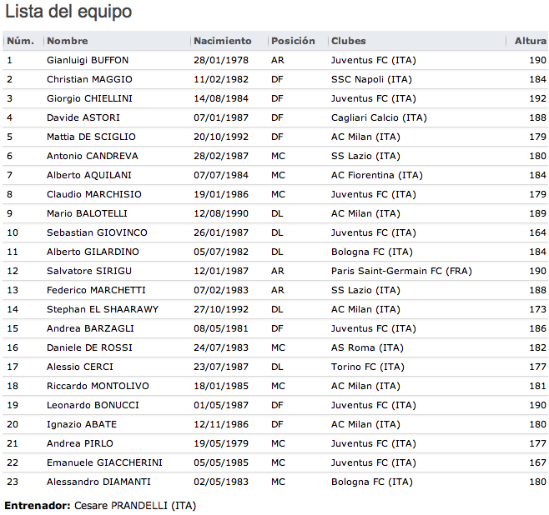The image size is (549, 515).
Task: Click Alessandro DIAMANTI's name
Action: tap(94, 482)
